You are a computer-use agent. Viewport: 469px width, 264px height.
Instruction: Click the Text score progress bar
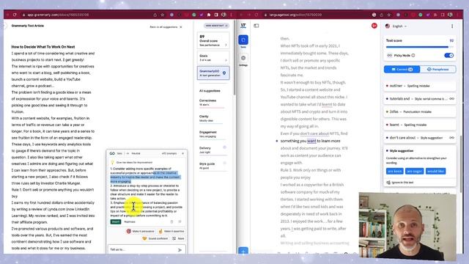point(420,47)
